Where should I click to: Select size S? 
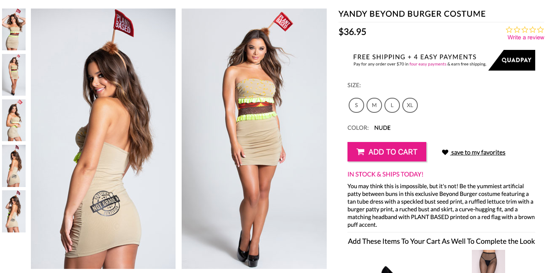coord(356,105)
